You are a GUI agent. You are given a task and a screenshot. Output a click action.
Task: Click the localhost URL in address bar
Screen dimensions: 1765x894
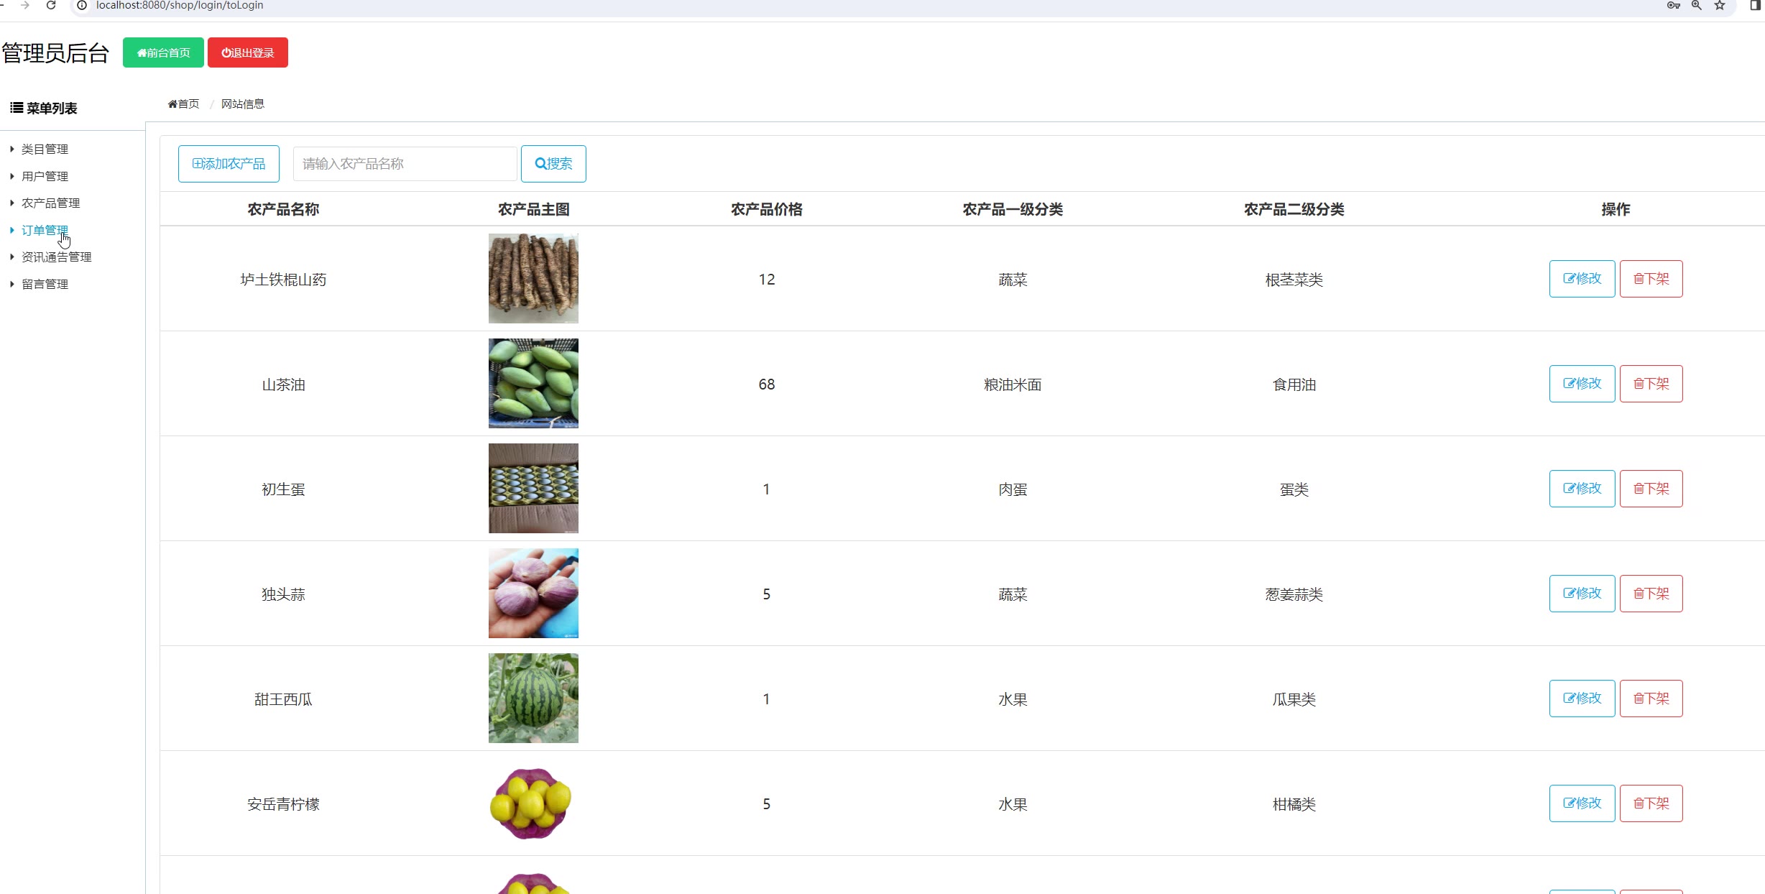coord(180,5)
